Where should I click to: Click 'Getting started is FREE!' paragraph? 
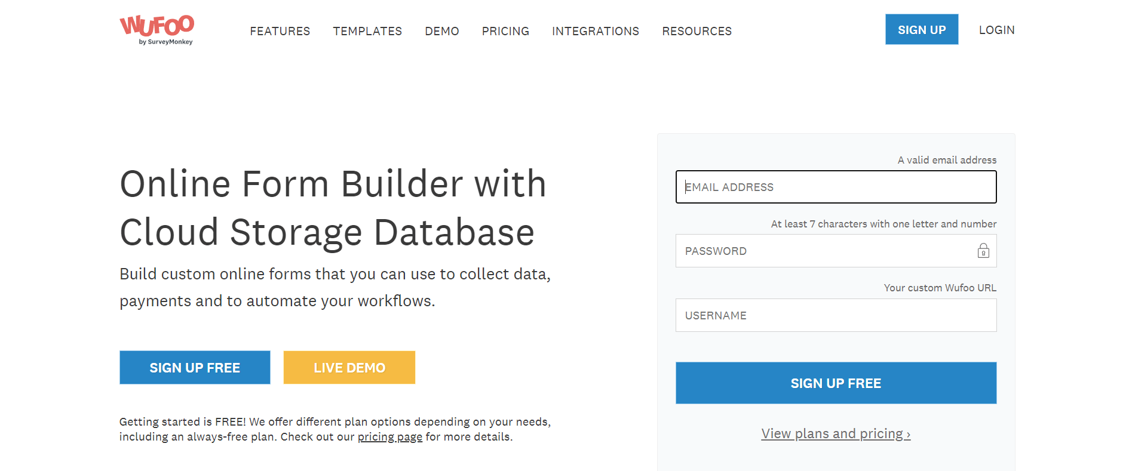tap(335, 429)
